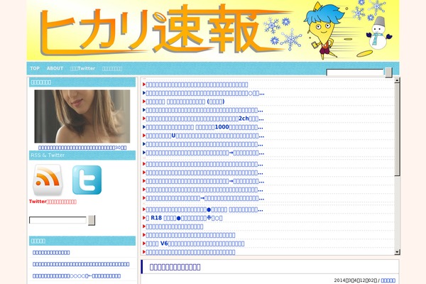Click the headline list scrollbar thumb
The height and width of the screenshot is (284, 426).
click(x=397, y=129)
